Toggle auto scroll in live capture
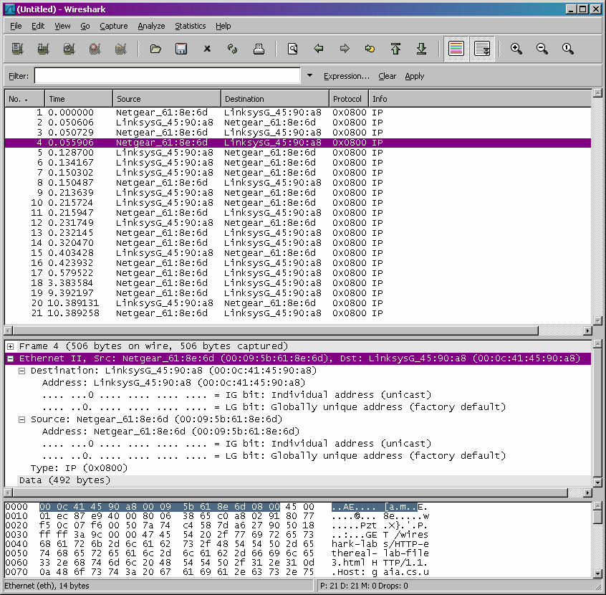 (482, 49)
